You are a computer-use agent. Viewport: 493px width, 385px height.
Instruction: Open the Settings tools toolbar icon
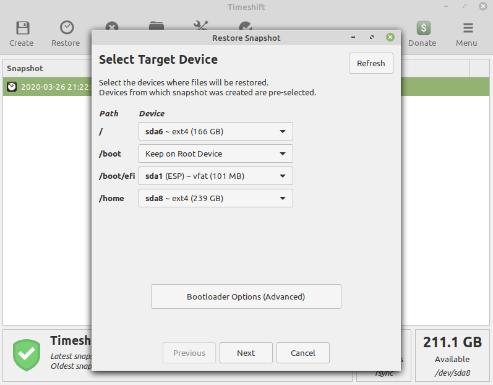(x=201, y=27)
